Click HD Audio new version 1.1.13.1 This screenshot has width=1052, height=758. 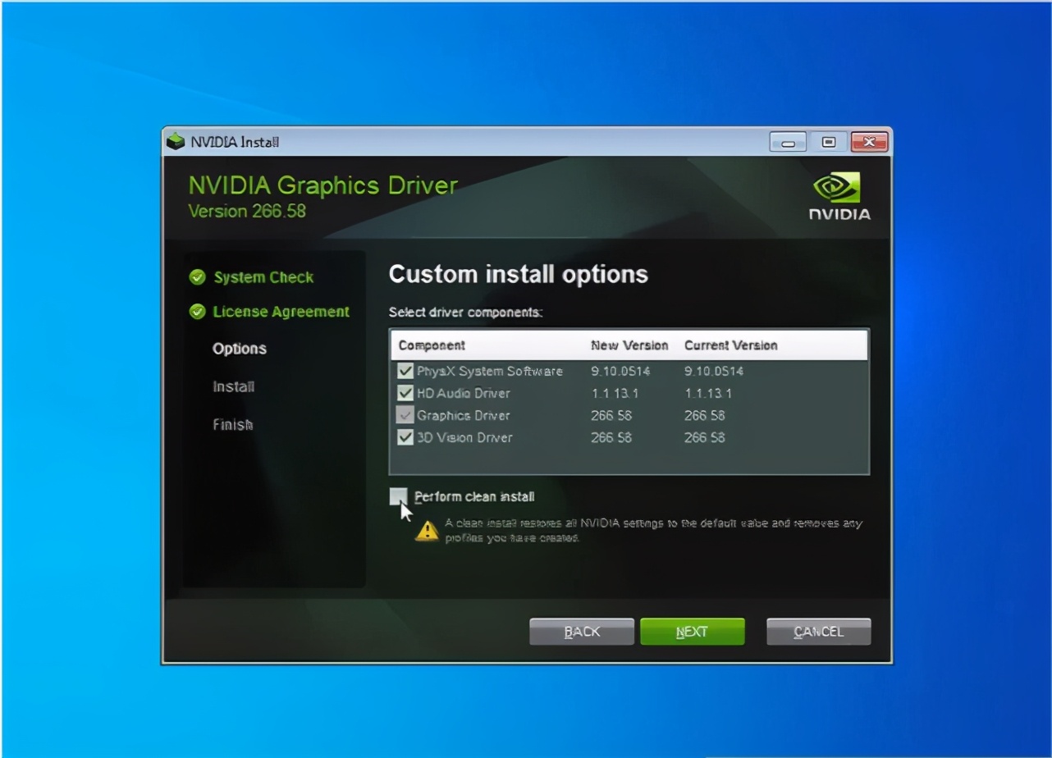pyautogui.click(x=615, y=393)
